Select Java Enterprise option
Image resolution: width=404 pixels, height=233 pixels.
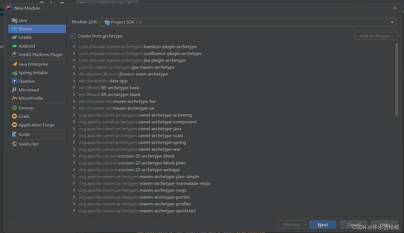click(x=37, y=64)
